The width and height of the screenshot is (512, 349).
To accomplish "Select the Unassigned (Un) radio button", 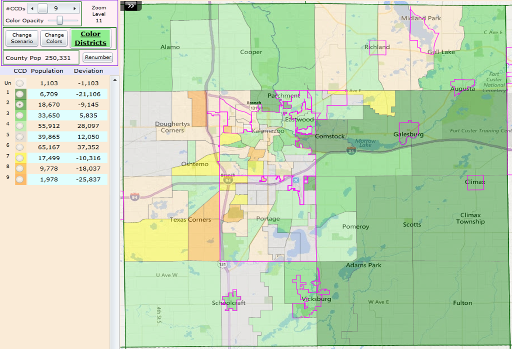I will click(x=20, y=83).
